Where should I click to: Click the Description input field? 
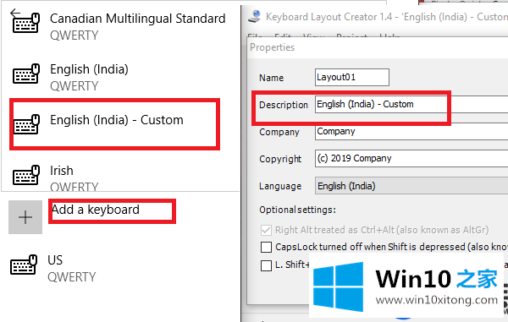pyautogui.click(x=411, y=104)
